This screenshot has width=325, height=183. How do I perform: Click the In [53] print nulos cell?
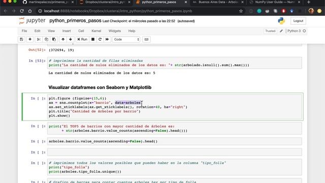(175, 63)
